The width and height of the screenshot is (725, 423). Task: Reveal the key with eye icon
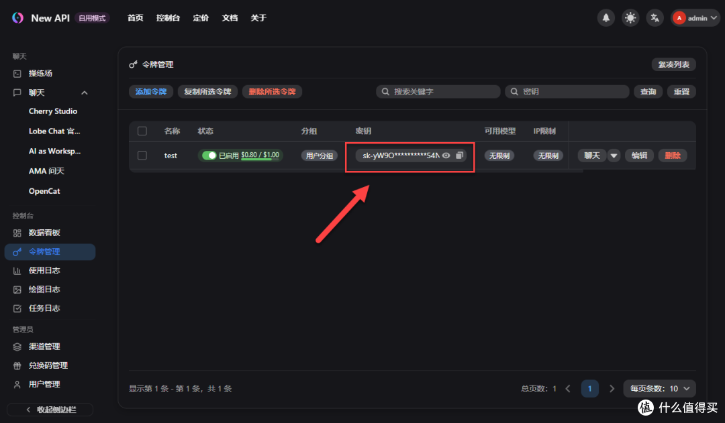point(446,156)
